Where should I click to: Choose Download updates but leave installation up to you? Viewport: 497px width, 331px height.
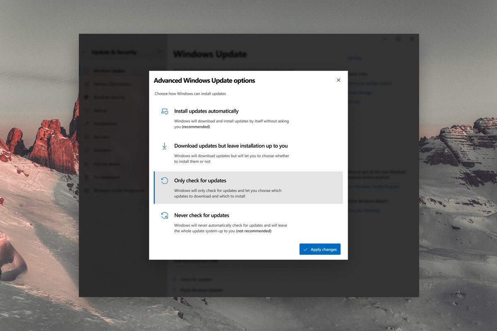click(x=248, y=153)
